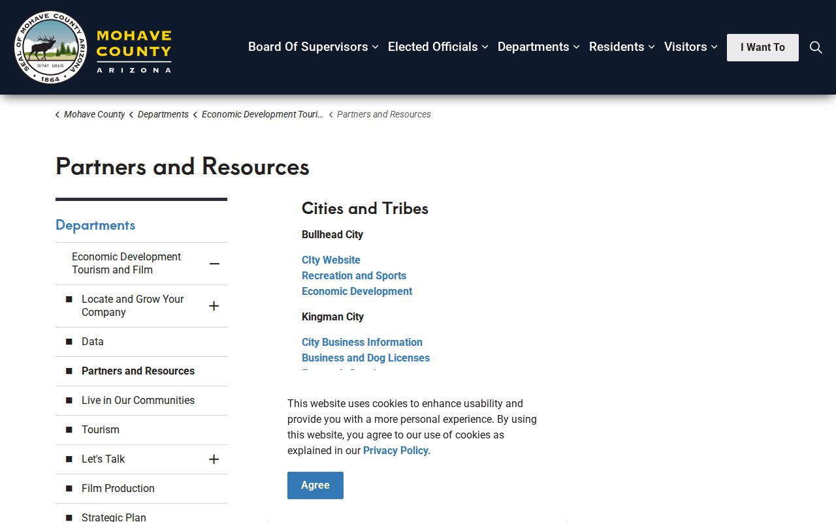Go to Tourism sidebar page
The width and height of the screenshot is (836, 522).
[x=101, y=429]
